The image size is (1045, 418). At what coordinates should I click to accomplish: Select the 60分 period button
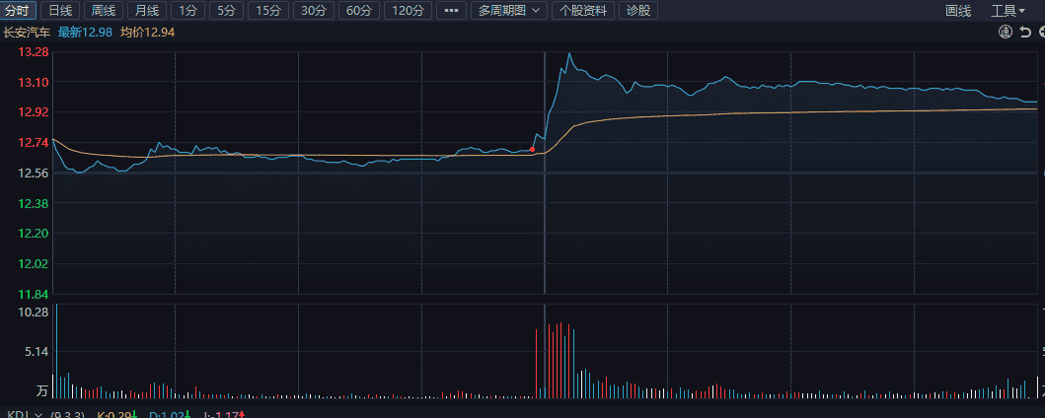[358, 11]
